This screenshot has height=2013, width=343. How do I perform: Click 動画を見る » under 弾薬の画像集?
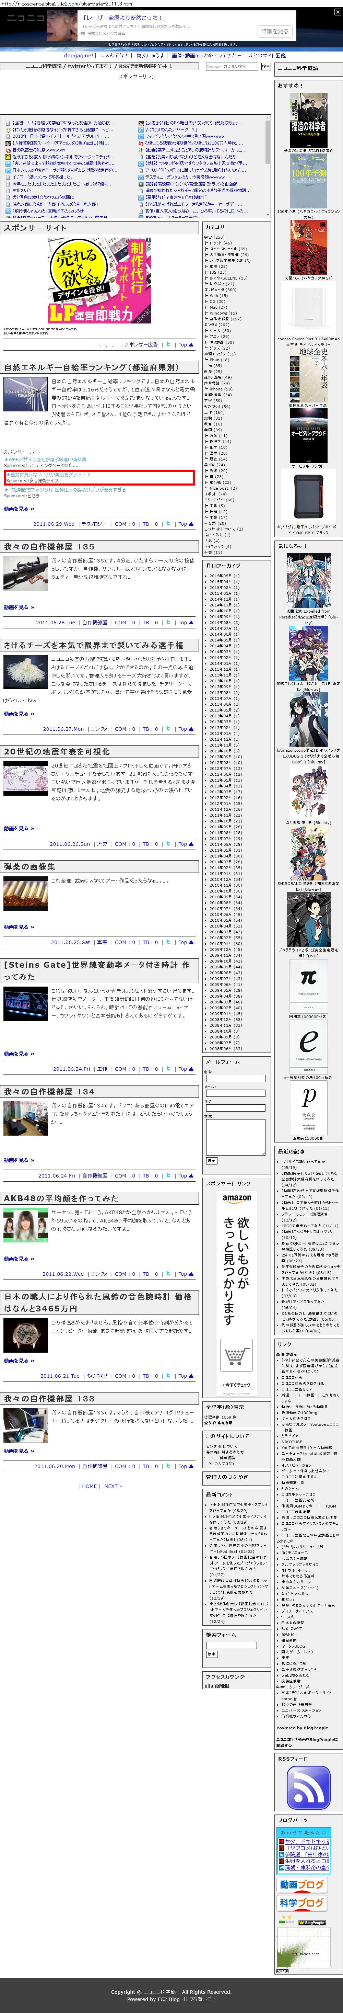click(19, 927)
